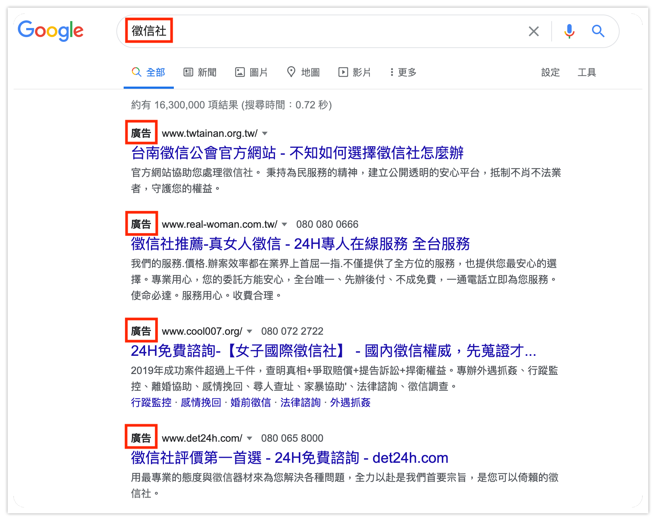This screenshot has width=656, height=521.
Task: Open the 徵信社評價第一首選 result title
Action: tap(289, 458)
